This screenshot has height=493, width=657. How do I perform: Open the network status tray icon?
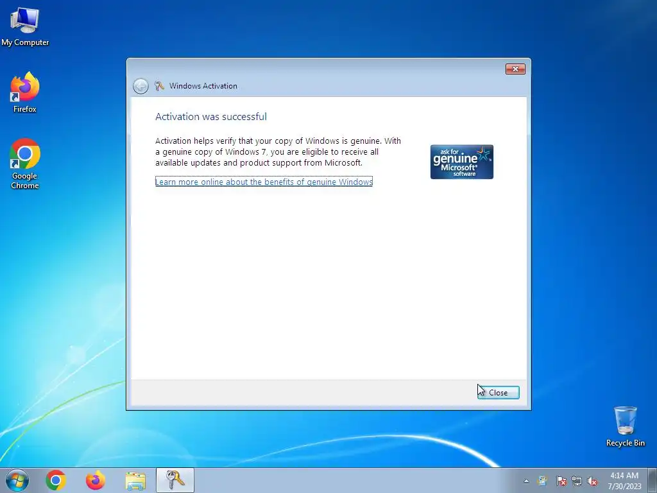point(577,481)
